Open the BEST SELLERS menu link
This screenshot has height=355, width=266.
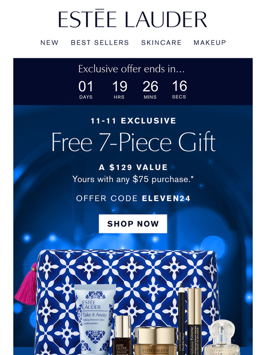(x=100, y=42)
